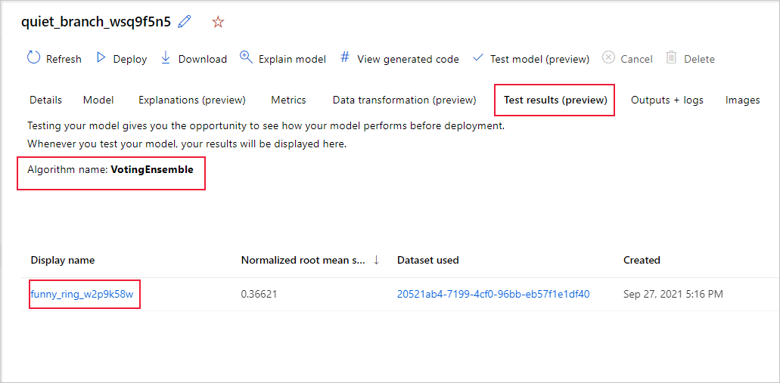Click the Test model checkmark icon

pos(477,57)
